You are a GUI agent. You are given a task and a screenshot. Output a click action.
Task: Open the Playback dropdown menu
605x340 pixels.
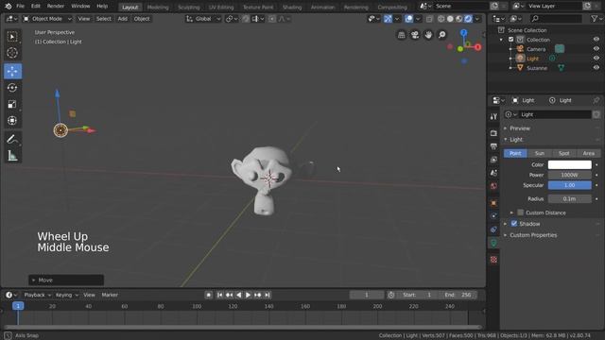(38, 295)
